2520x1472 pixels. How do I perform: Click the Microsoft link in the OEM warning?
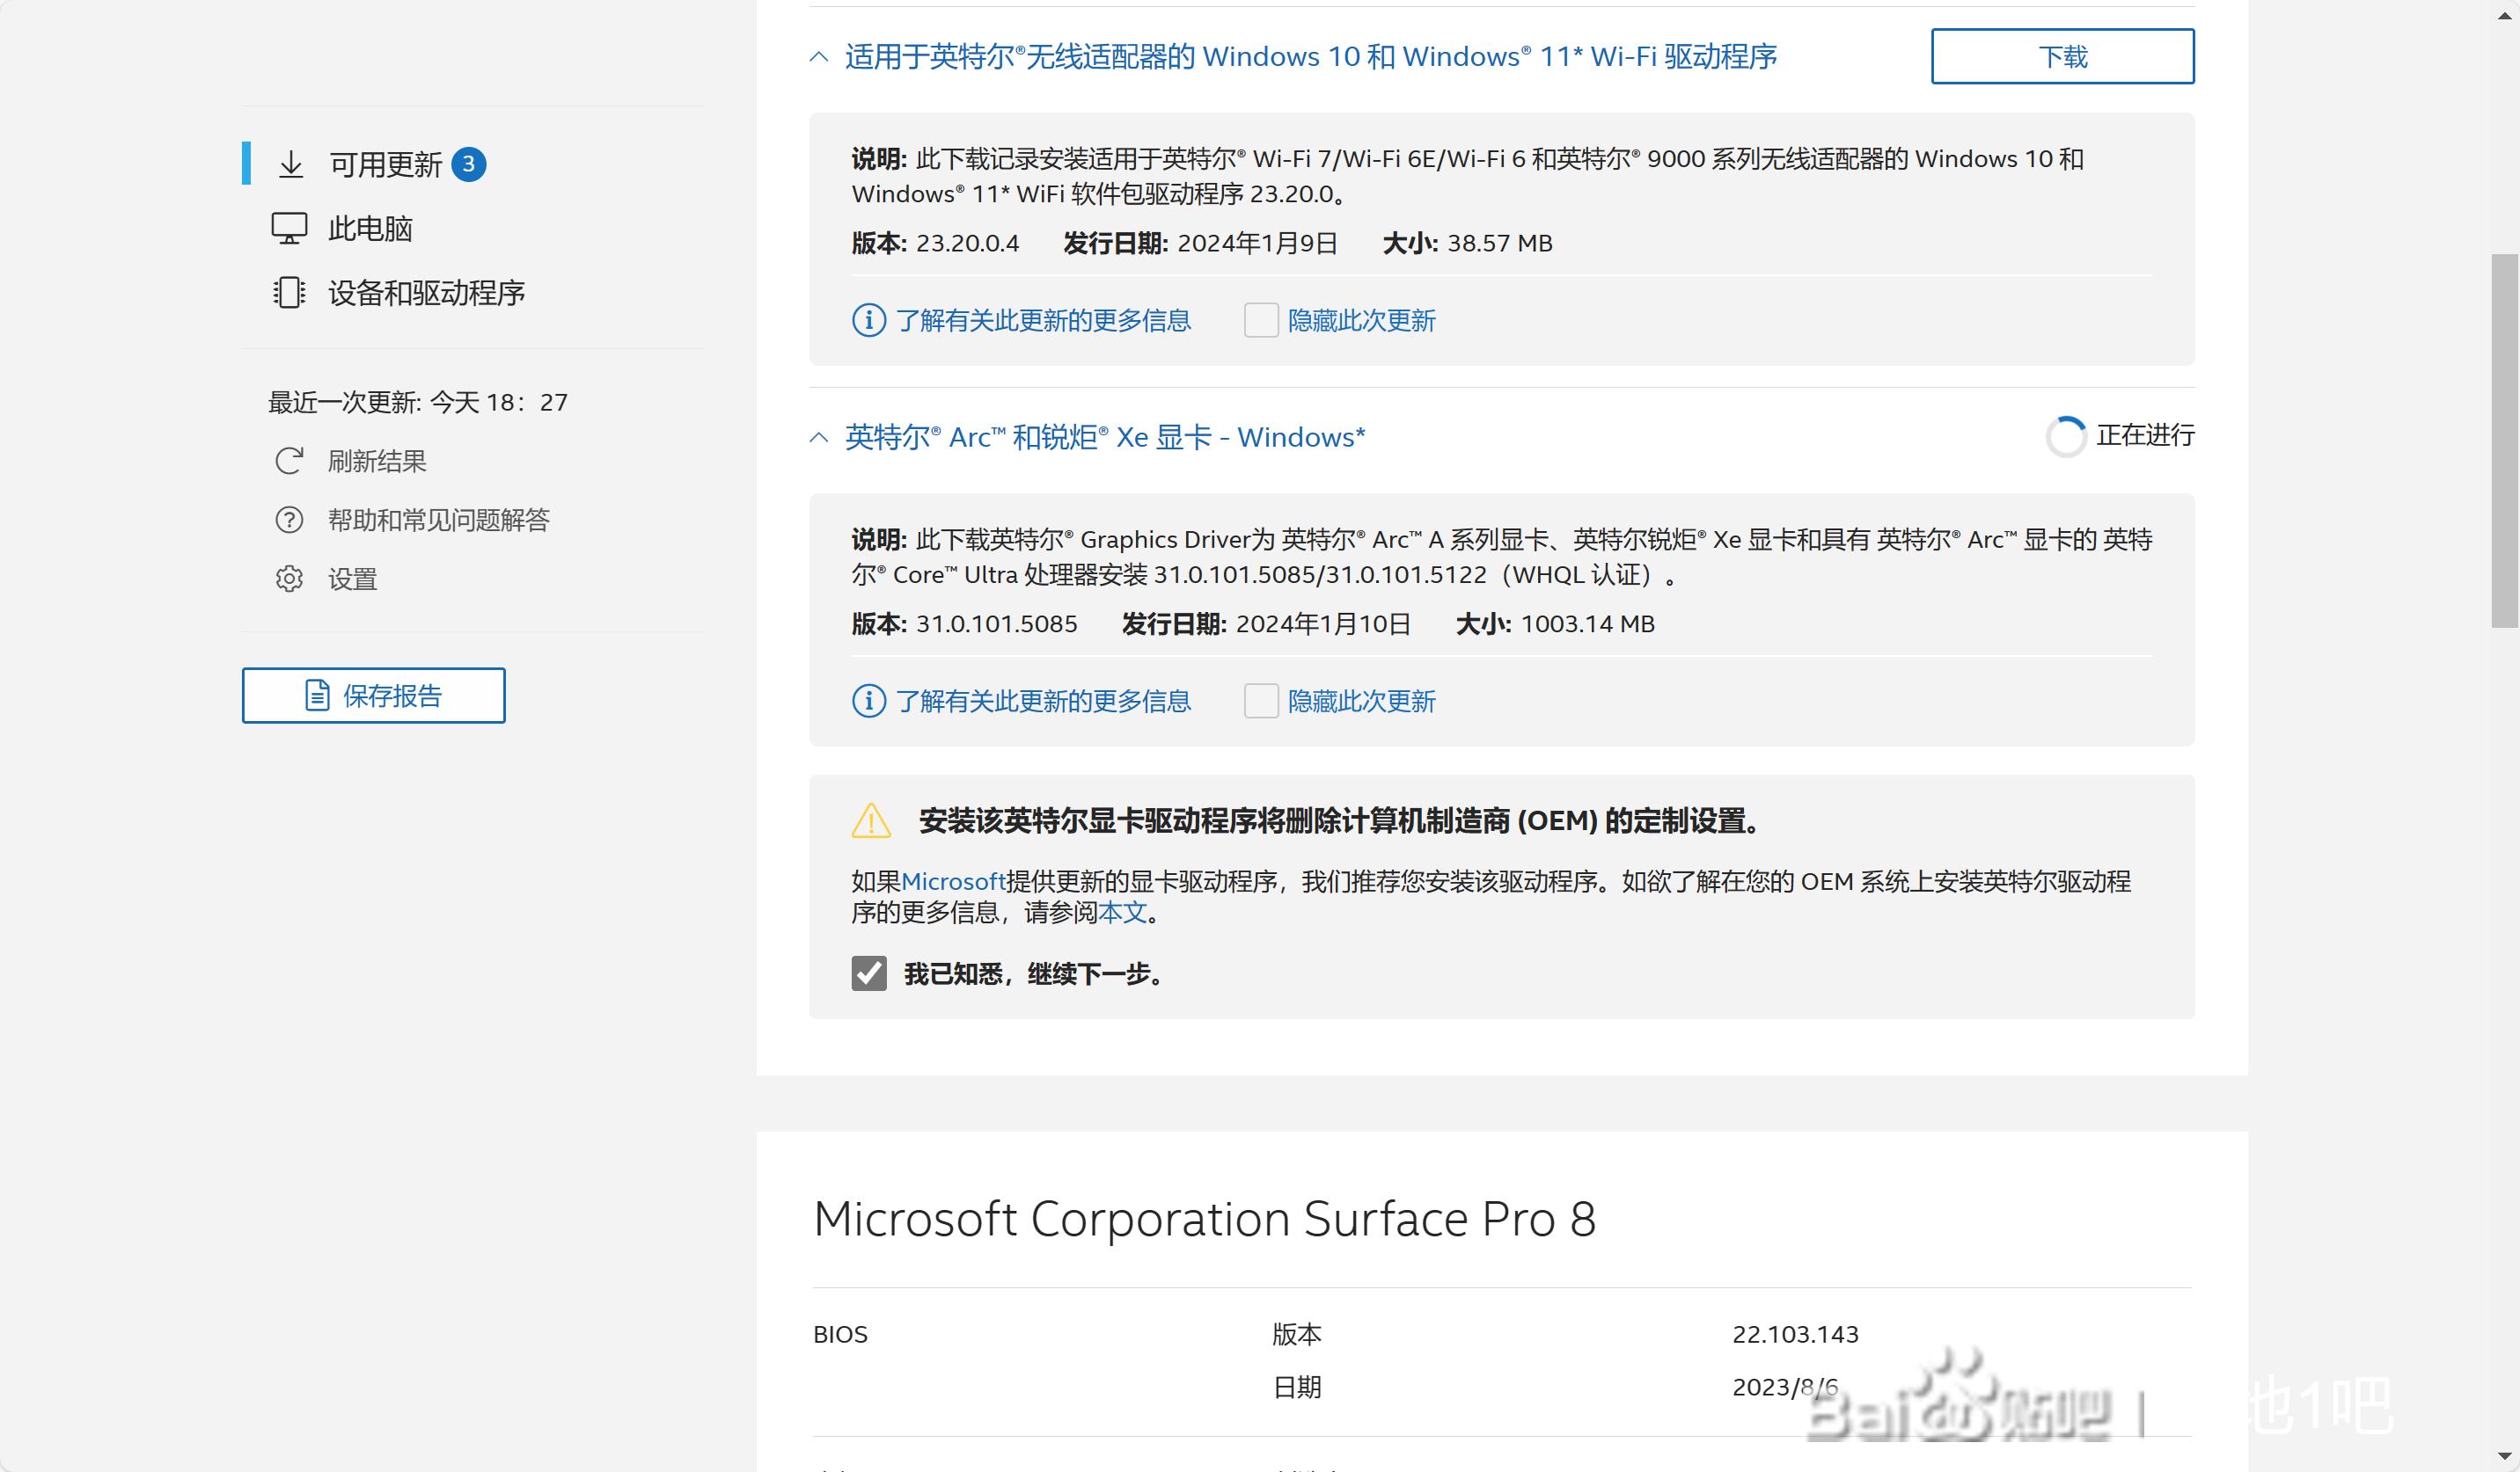click(953, 881)
